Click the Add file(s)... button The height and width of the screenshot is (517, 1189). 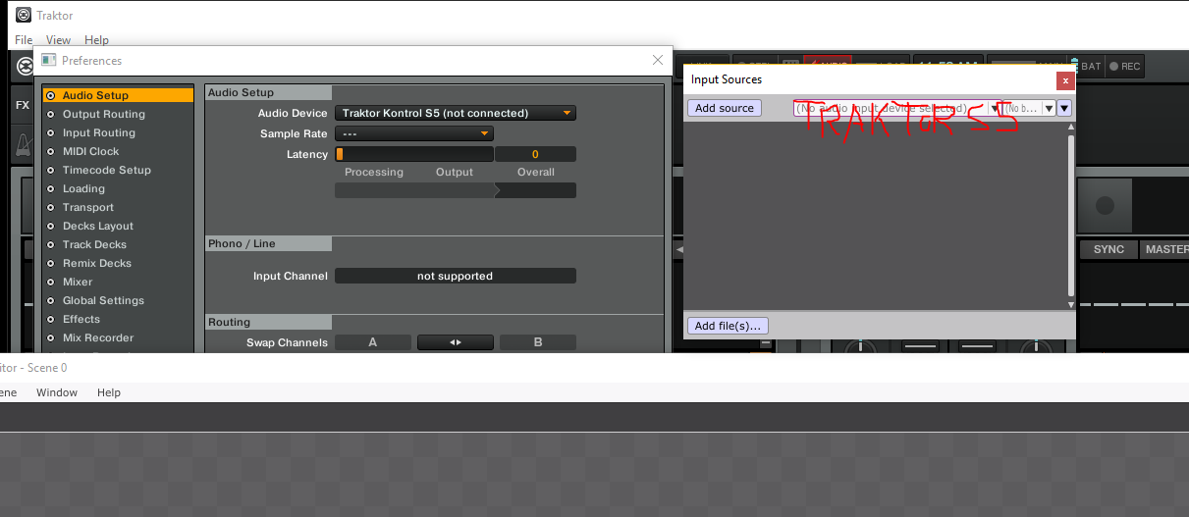pyautogui.click(x=728, y=326)
